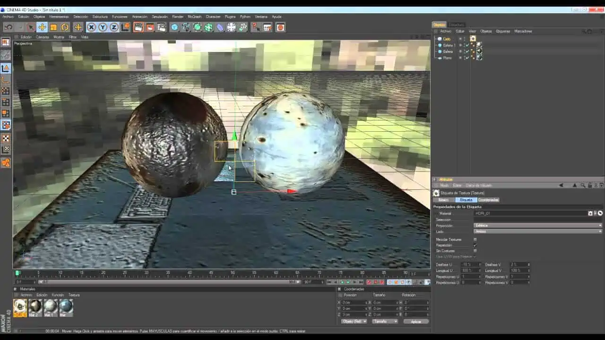This screenshot has width=605, height=340.
Task: Switch to the Objetos tab
Action: (439, 25)
